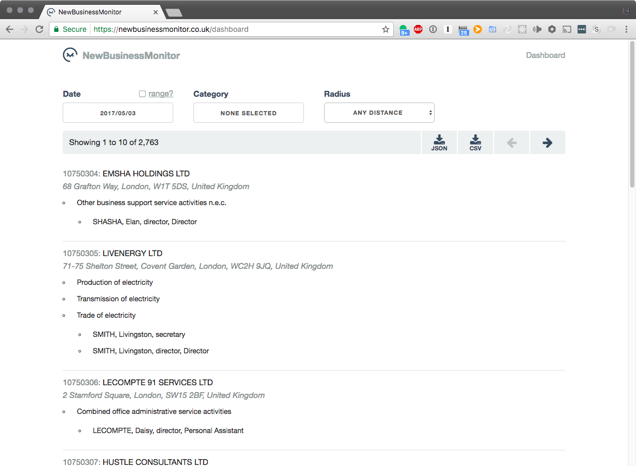Open Chrome's three-dot menu
Viewport: 636px width, 466px height.
[x=627, y=29]
